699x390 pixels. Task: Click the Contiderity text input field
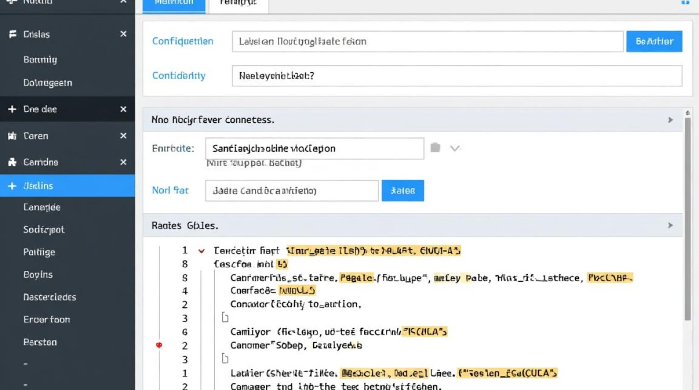point(457,76)
